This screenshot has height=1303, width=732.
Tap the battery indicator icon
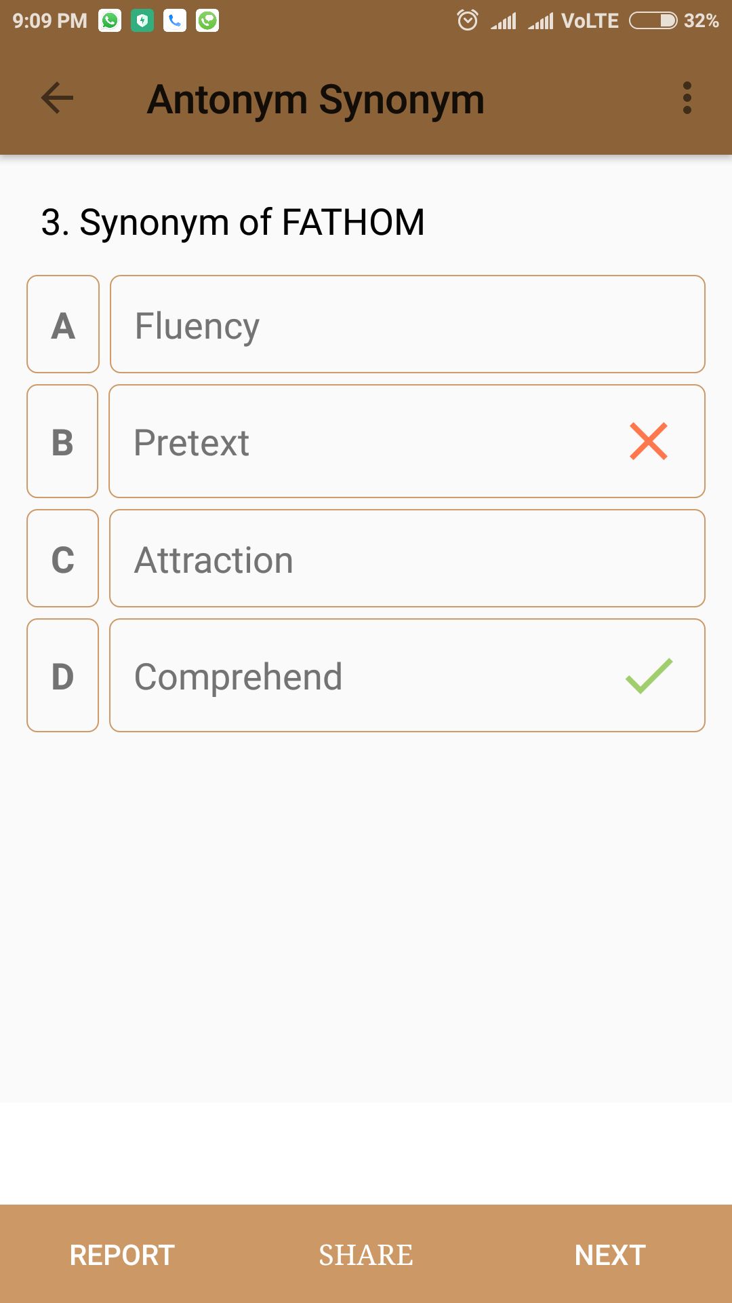point(653,21)
